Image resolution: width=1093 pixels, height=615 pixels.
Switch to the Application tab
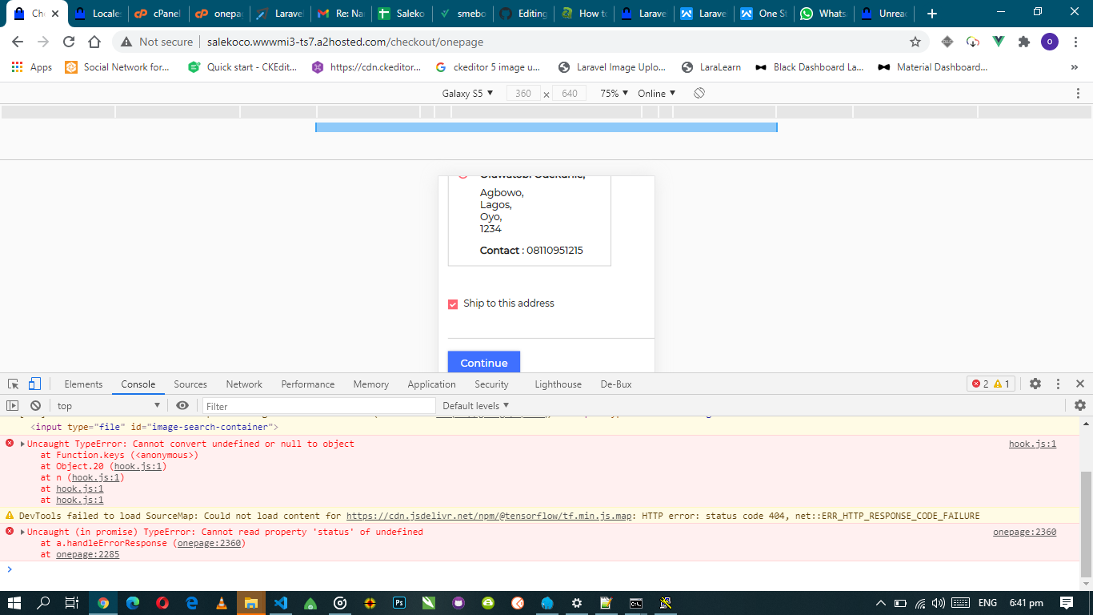pos(431,384)
